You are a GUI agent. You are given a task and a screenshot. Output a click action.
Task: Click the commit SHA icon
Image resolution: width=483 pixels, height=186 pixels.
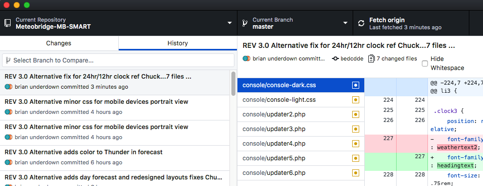(x=335, y=58)
